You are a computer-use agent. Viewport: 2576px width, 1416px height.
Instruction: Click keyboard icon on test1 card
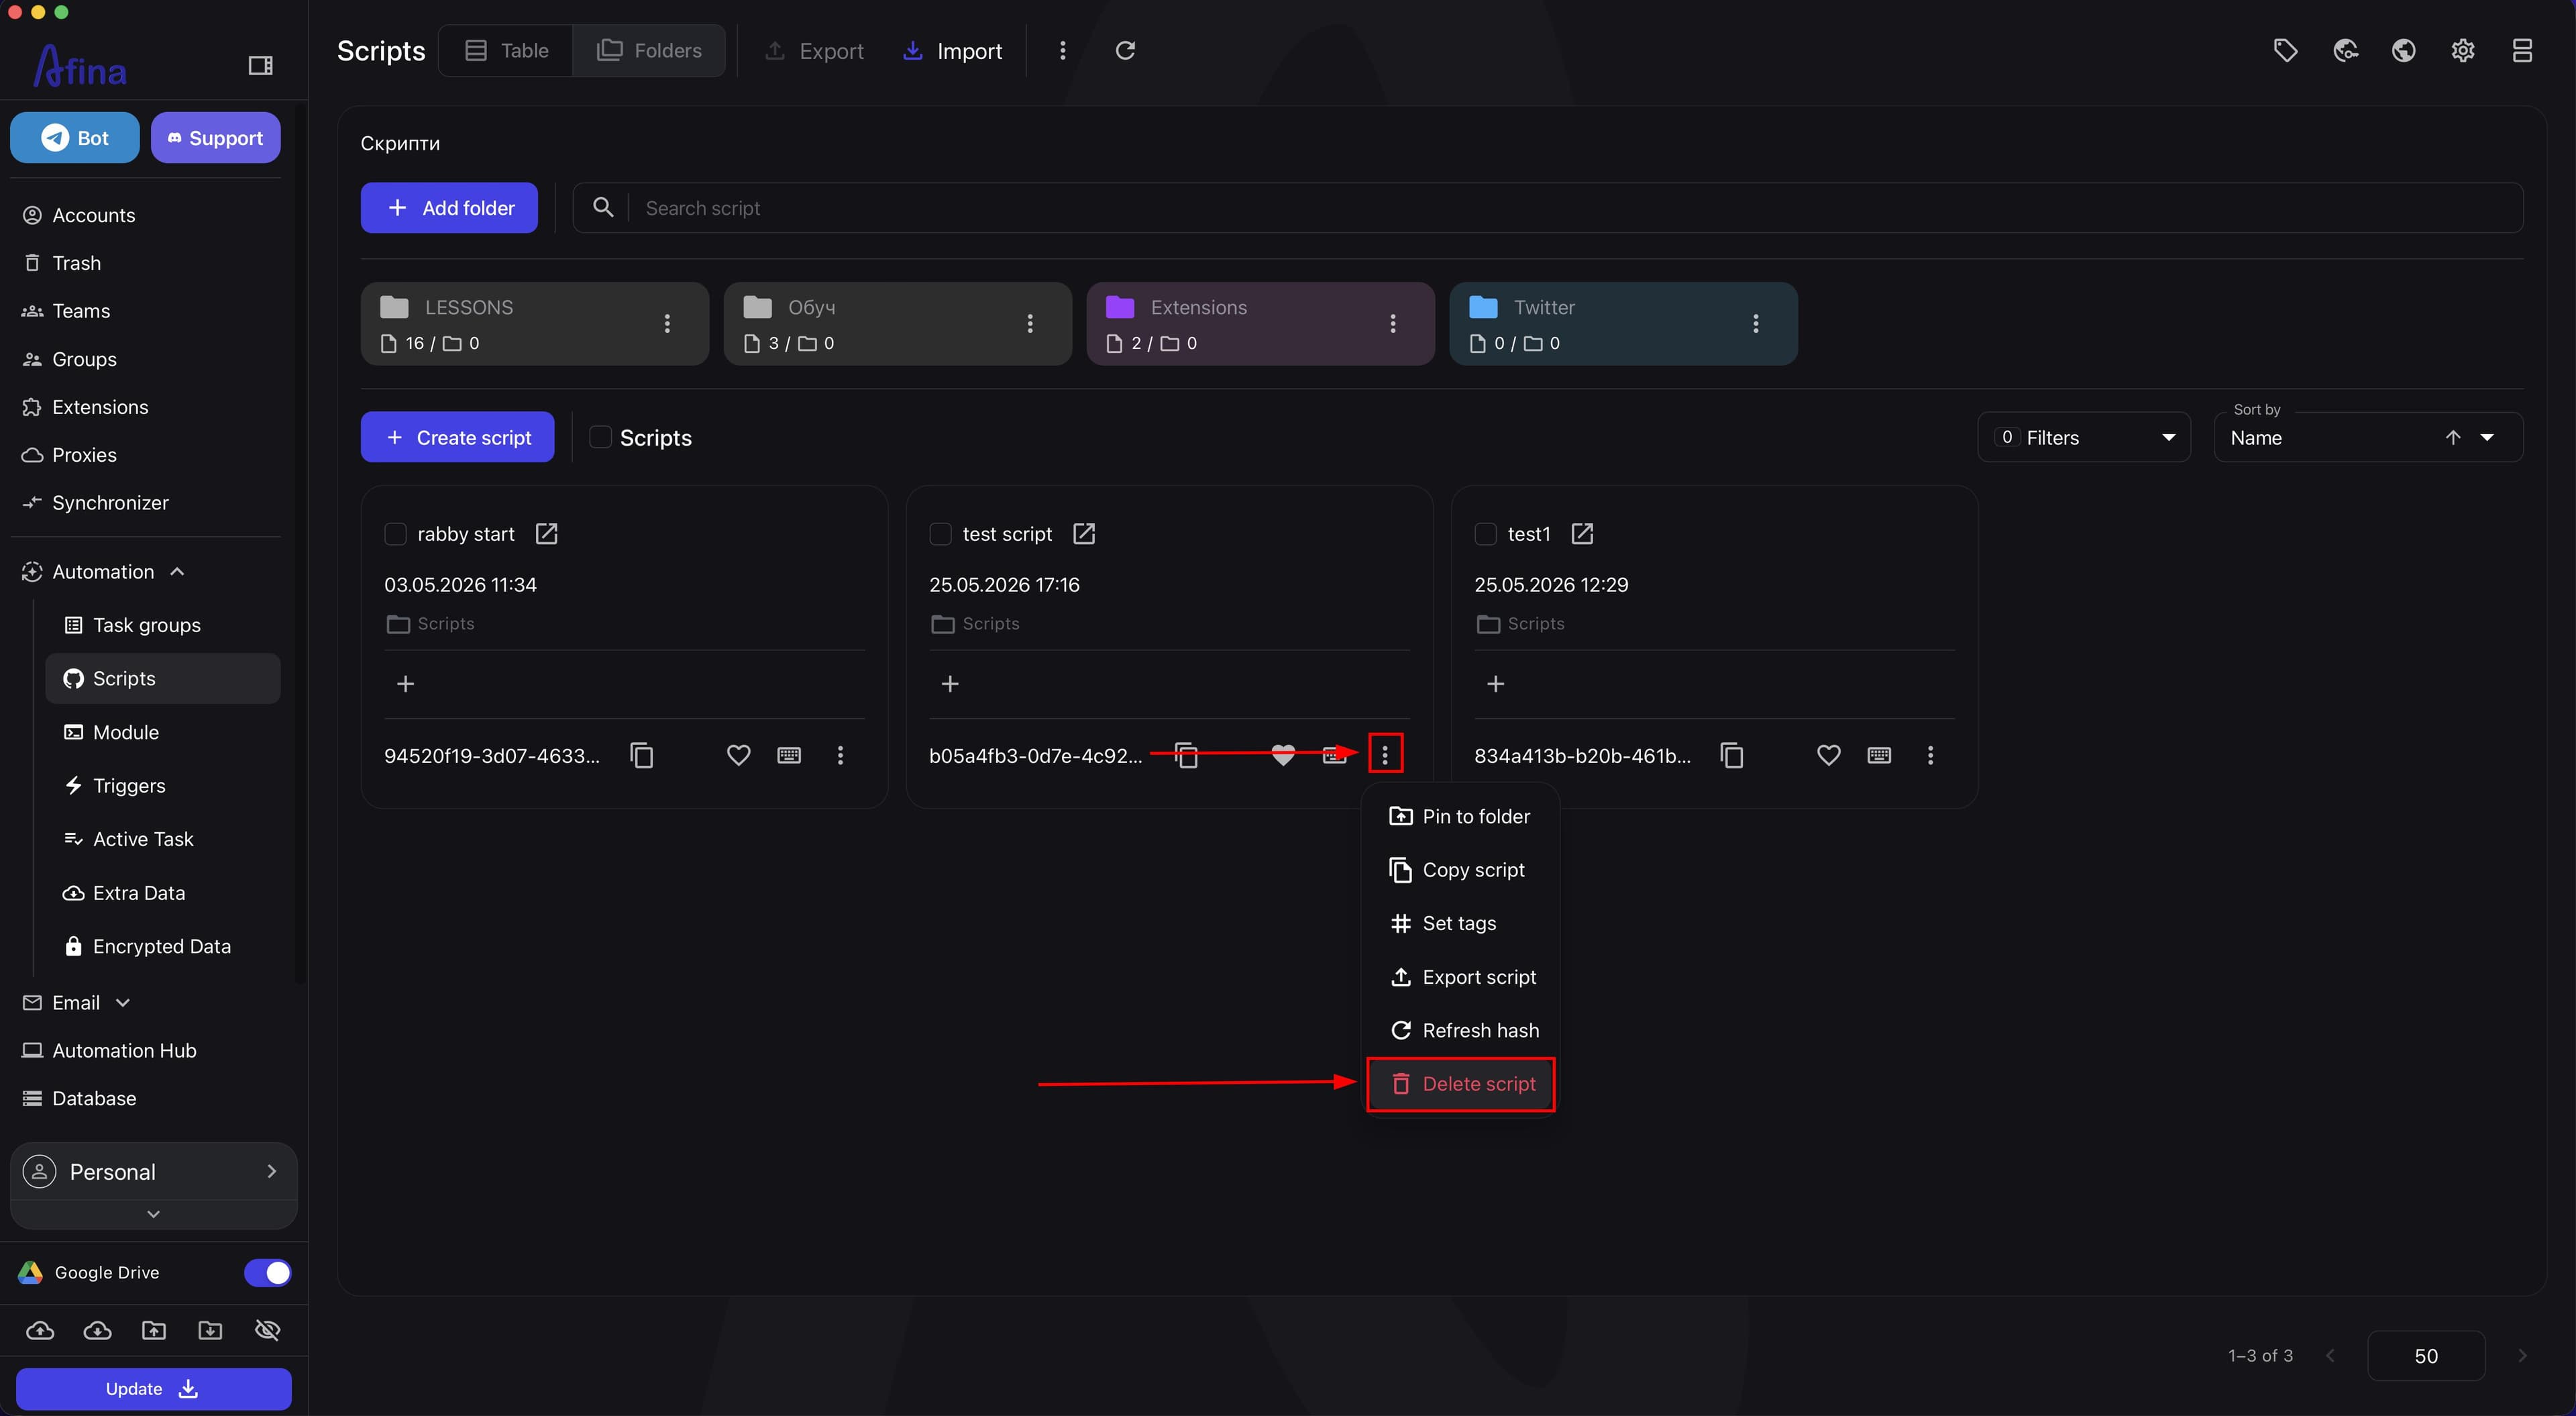[x=1879, y=756]
